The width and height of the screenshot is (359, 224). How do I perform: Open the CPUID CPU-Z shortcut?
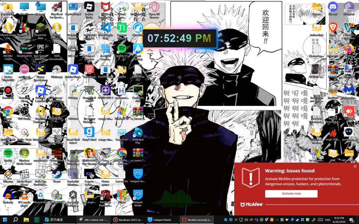(x=106, y=92)
